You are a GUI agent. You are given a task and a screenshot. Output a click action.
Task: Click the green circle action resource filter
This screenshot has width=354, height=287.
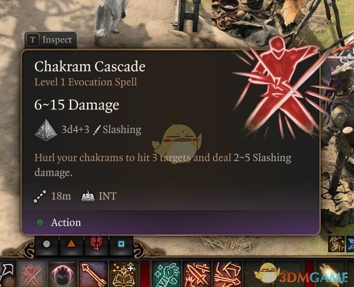pos(47,245)
